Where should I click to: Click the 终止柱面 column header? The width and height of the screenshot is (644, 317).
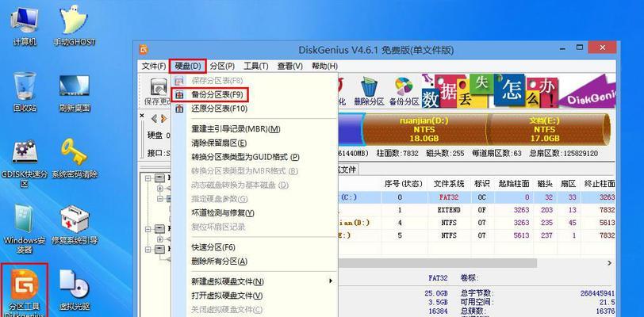point(597,183)
